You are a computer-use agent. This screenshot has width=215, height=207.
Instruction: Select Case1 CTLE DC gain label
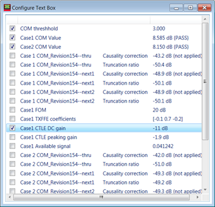tap(43, 128)
